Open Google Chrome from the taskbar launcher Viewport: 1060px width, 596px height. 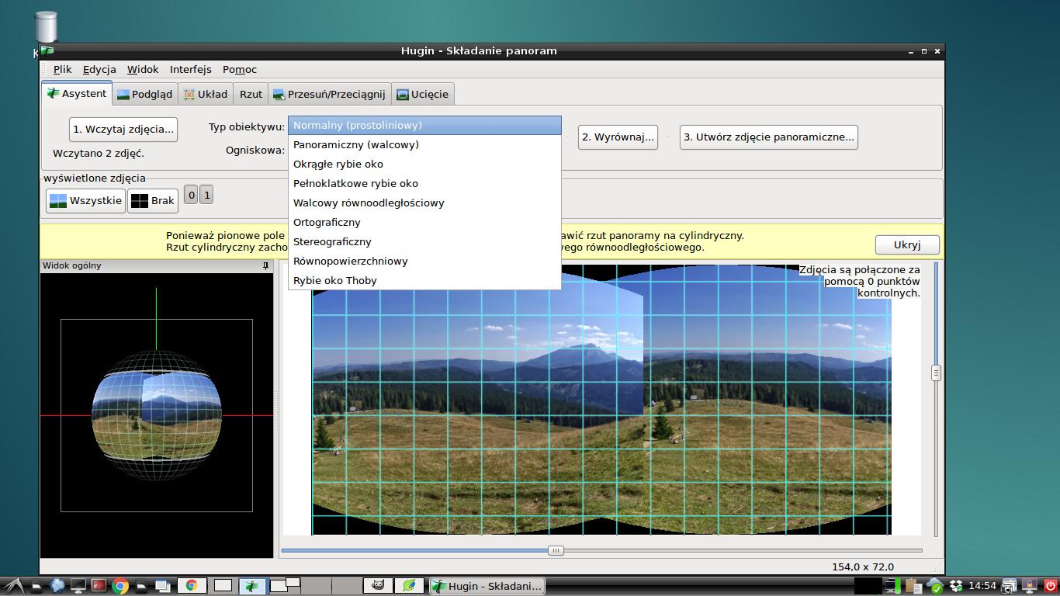pos(120,586)
